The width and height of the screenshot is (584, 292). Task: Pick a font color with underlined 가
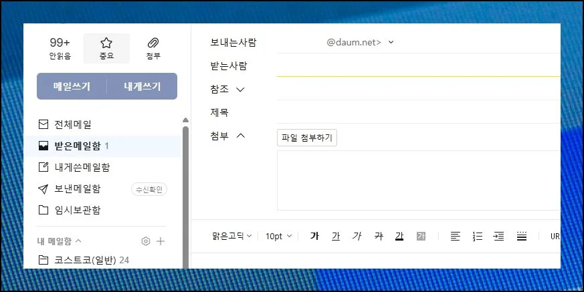pyautogui.click(x=399, y=236)
